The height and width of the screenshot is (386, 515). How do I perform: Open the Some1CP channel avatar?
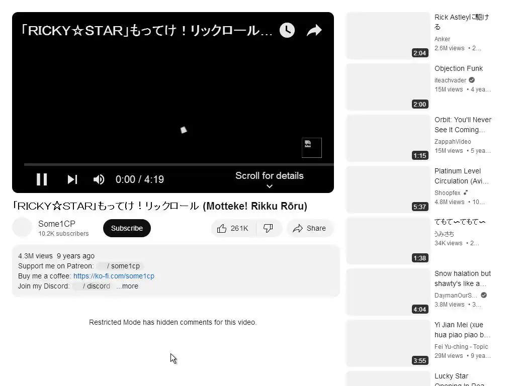tap(22, 227)
